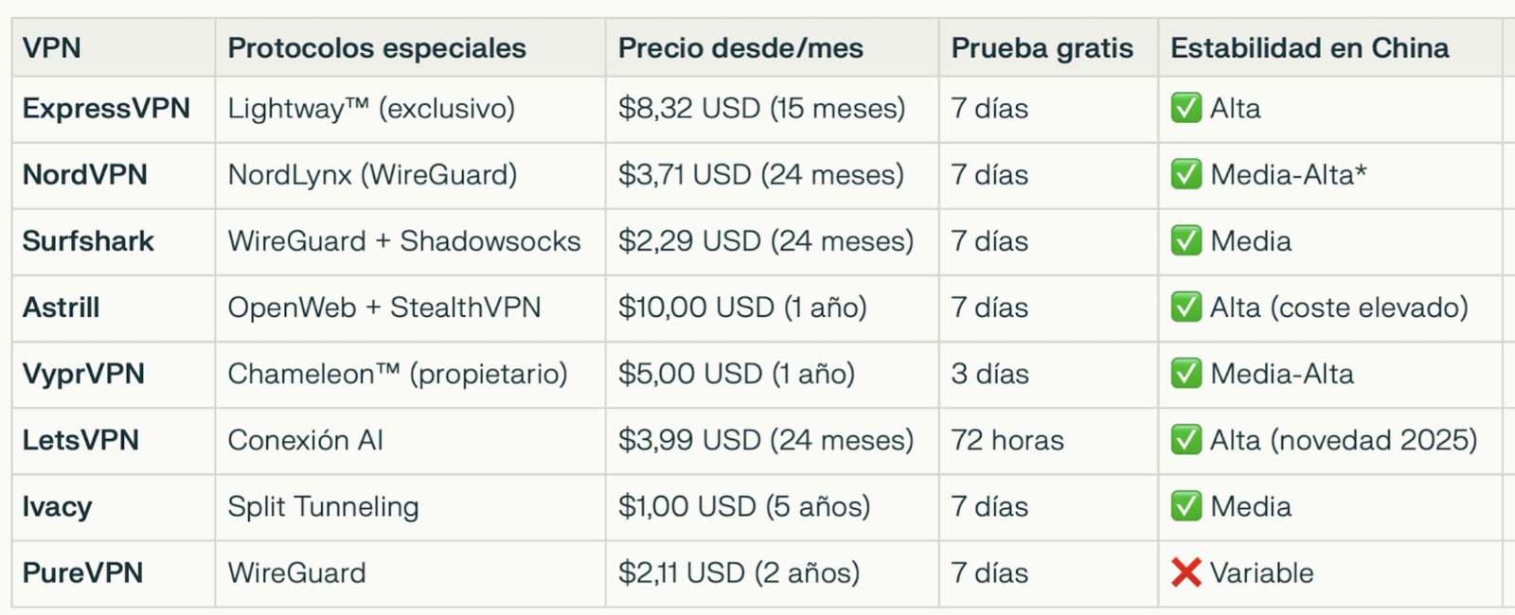This screenshot has height=615, width=1515.
Task: Click the green checkmark in ExpressVPN row
Action: click(1185, 109)
